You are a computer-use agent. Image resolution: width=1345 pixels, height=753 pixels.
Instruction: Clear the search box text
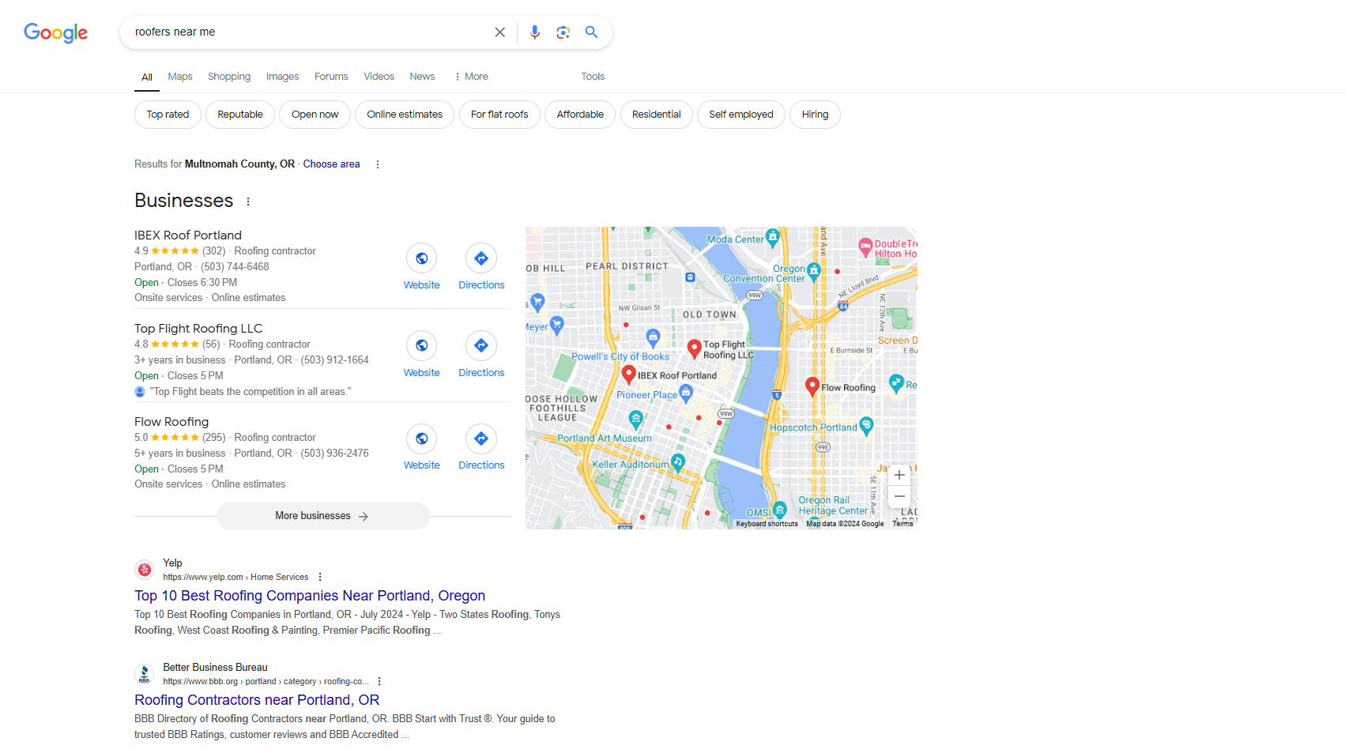[500, 32]
